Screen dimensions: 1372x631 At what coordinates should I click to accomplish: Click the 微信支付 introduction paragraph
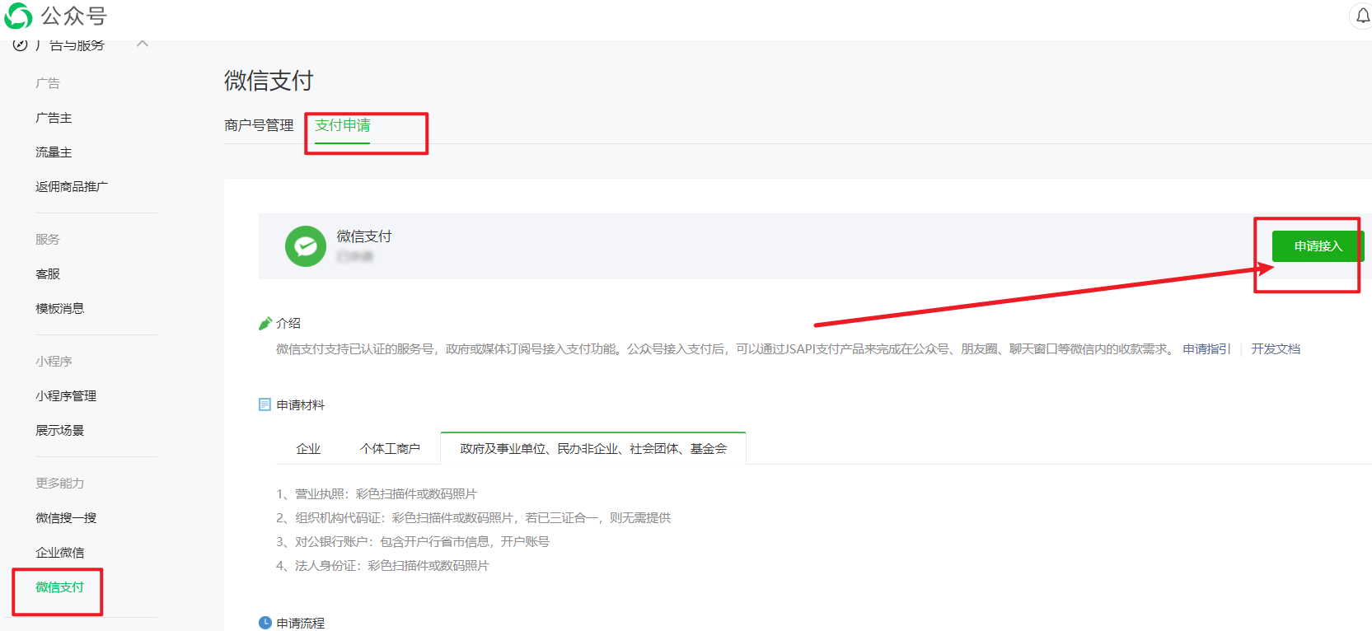(x=723, y=349)
